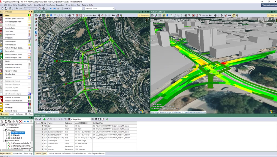Open the Single List relation dropdown
Viewport: 277px width, 157px height.
pos(90,119)
